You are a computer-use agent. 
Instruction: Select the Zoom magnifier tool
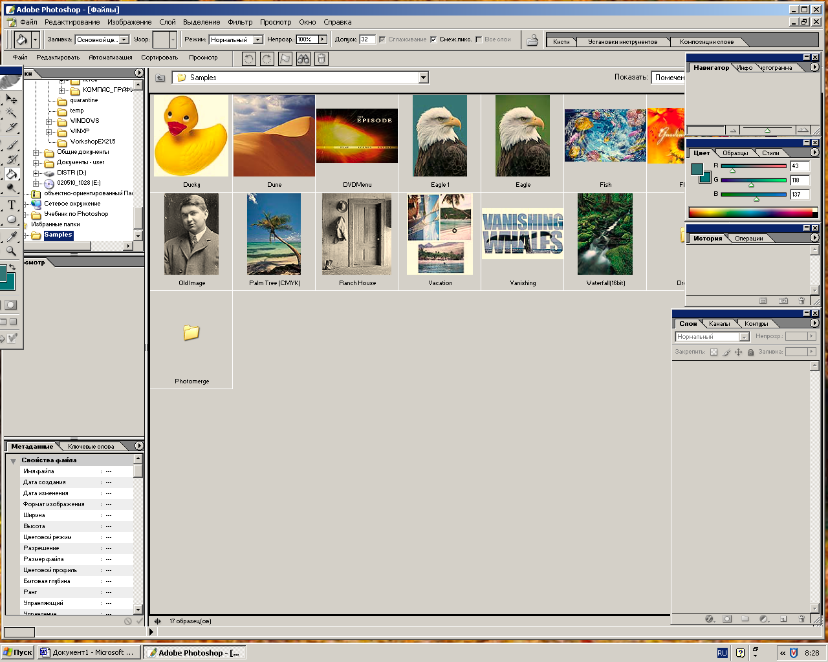11,251
